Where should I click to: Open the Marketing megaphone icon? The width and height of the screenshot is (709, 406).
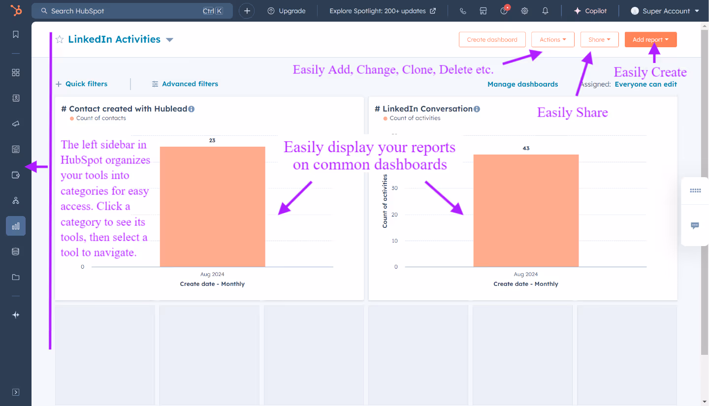point(15,124)
